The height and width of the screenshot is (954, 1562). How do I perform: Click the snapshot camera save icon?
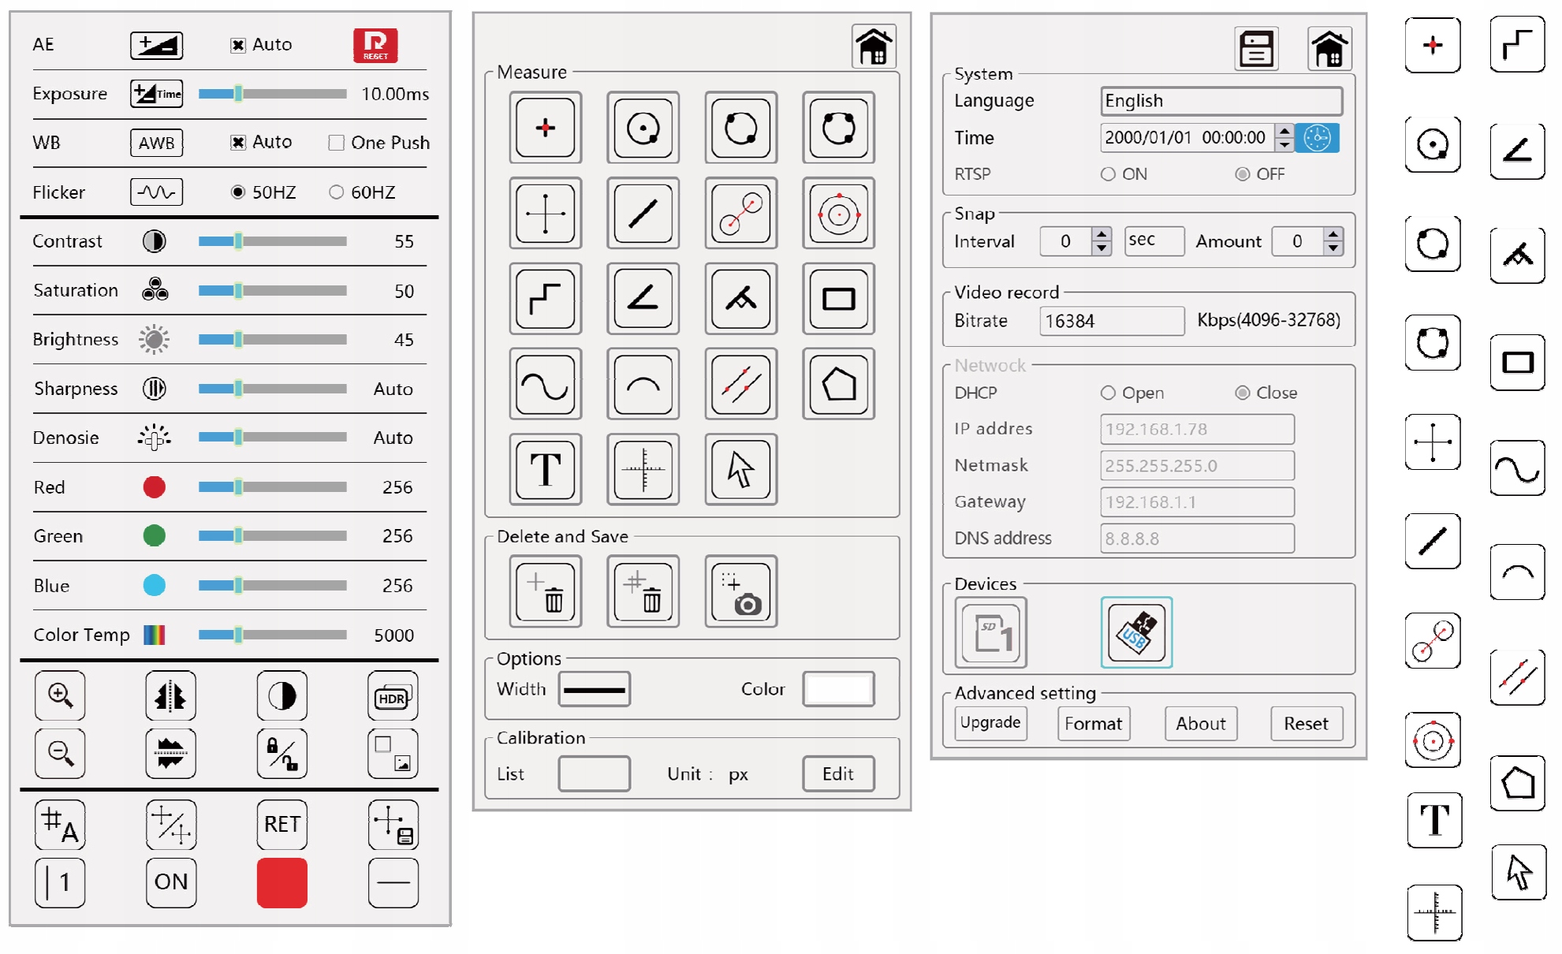740,592
